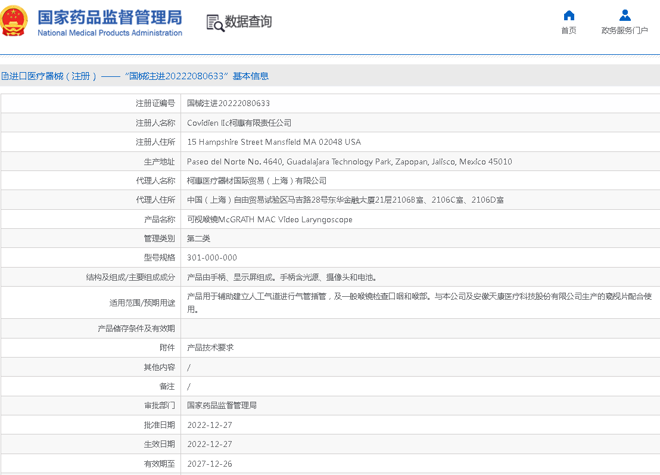Open the 首页 navigation label

coord(569,30)
